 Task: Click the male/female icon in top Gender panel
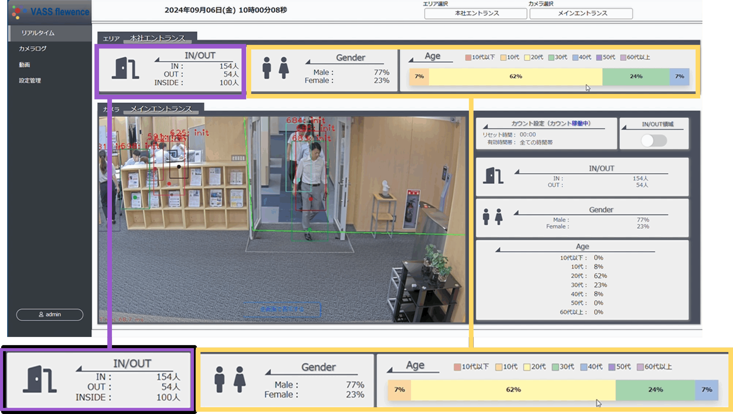[275, 68]
